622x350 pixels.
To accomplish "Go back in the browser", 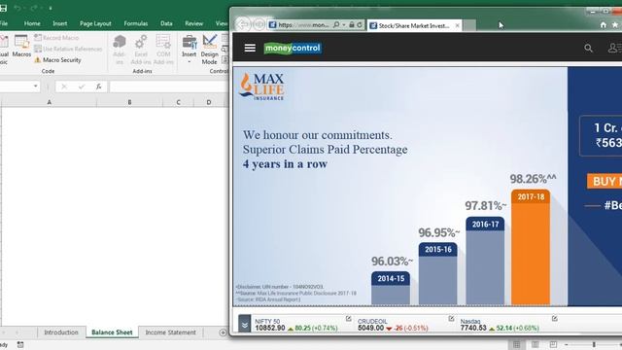I will 243,24.
